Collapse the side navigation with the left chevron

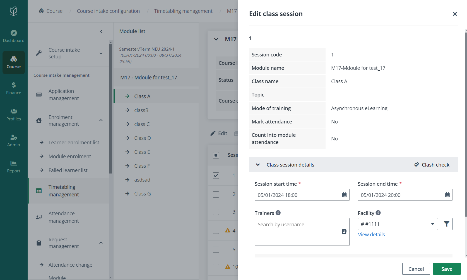tap(101, 31)
